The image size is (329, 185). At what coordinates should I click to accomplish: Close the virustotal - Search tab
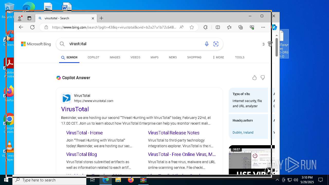coord(93,18)
